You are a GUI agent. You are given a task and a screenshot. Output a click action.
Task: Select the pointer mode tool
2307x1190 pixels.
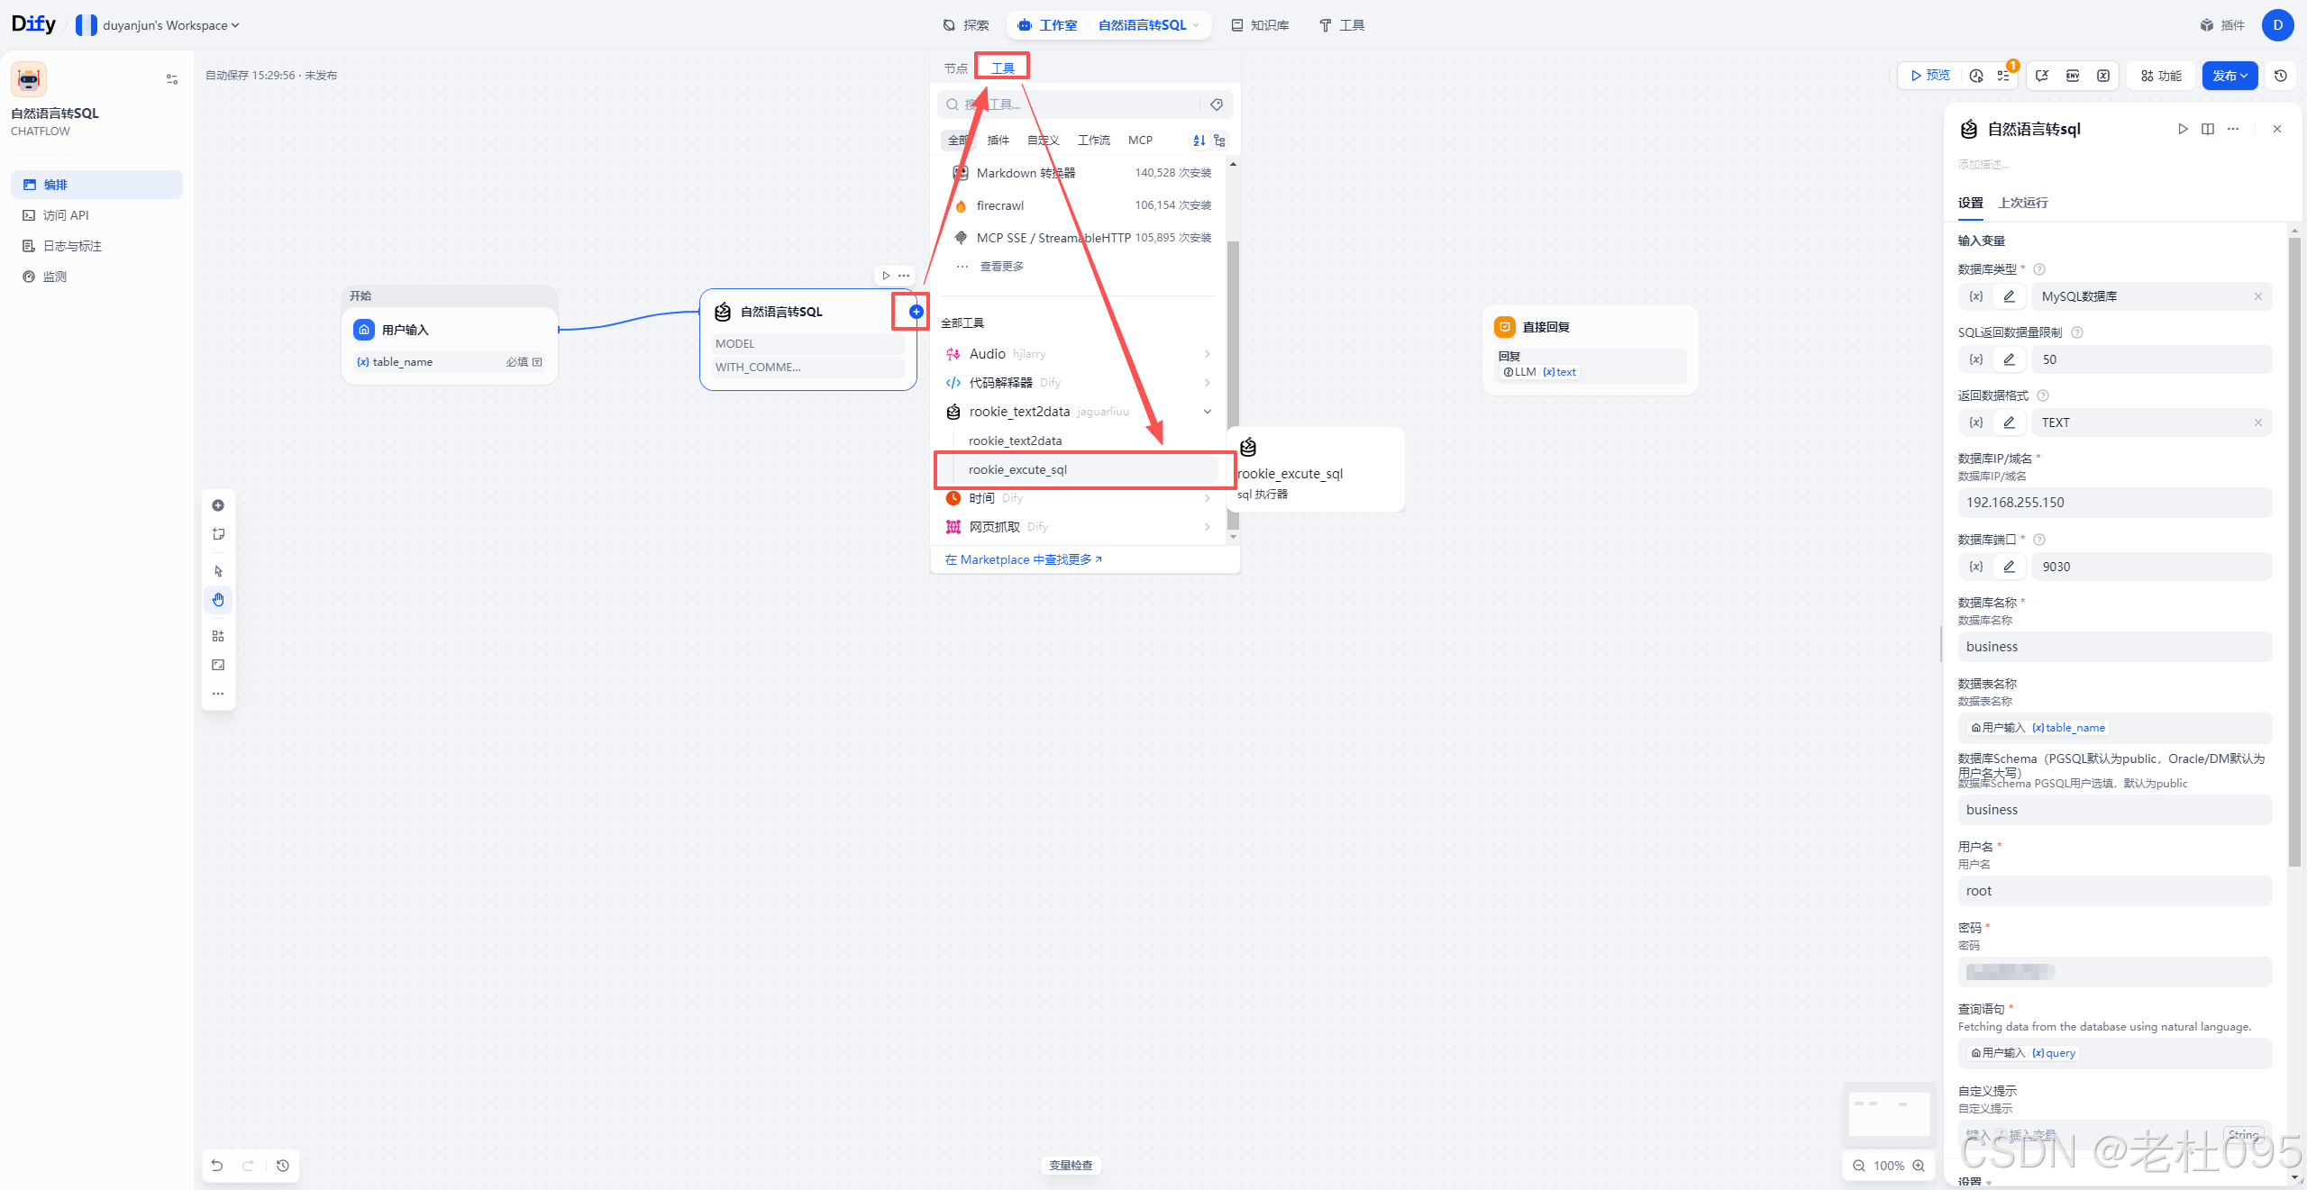pyautogui.click(x=218, y=571)
